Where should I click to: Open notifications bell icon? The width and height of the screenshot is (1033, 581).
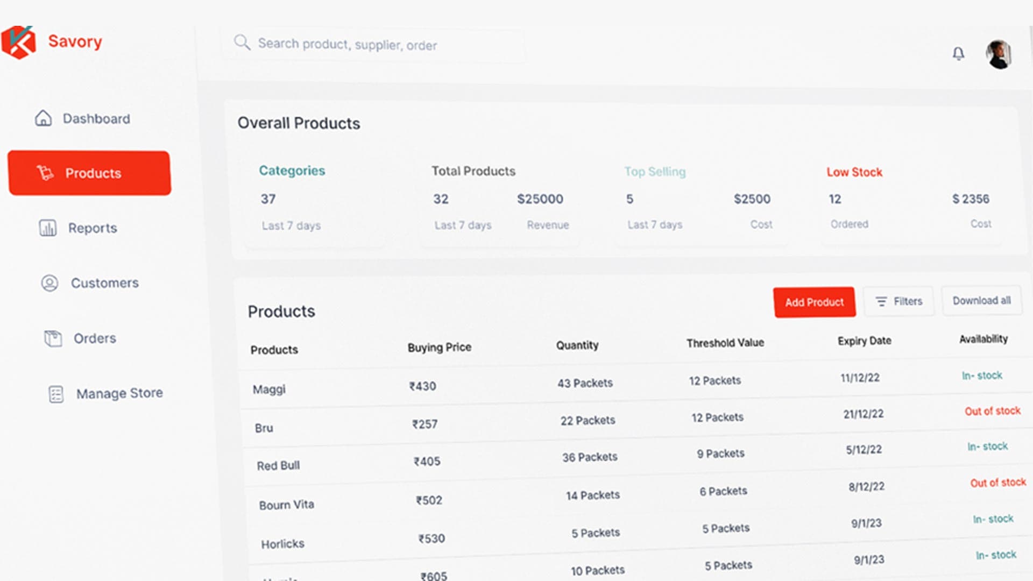(x=958, y=53)
